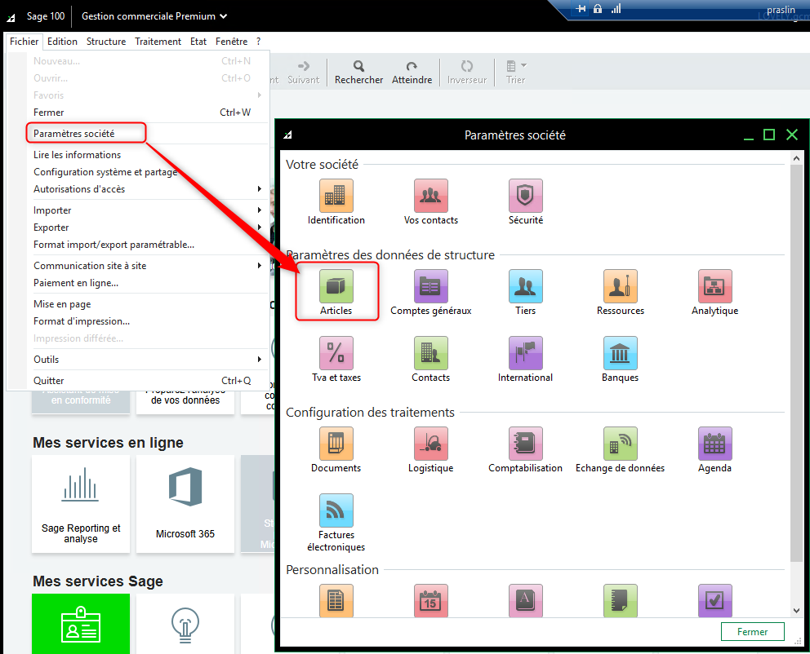
Task: Click the purple checkmark icon under Personnalisation
Action: pyautogui.click(x=715, y=600)
